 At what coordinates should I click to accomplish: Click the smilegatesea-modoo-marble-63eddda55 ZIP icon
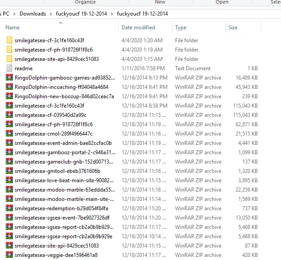click(9, 189)
